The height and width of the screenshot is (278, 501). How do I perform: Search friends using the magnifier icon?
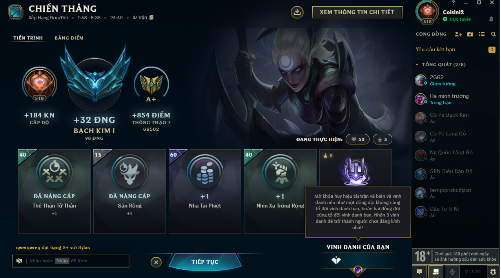pyautogui.click(x=494, y=34)
